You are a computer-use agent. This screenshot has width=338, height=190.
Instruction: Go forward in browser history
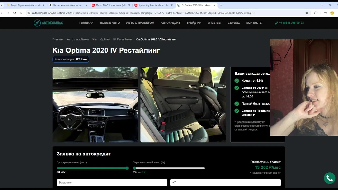(x=8, y=13)
